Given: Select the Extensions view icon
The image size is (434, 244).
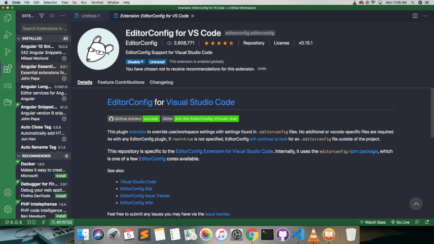Looking at the screenshot, I should tap(8, 69).
